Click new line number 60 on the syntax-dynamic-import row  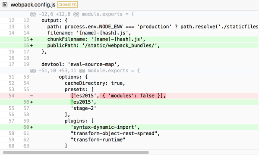tap(26, 127)
